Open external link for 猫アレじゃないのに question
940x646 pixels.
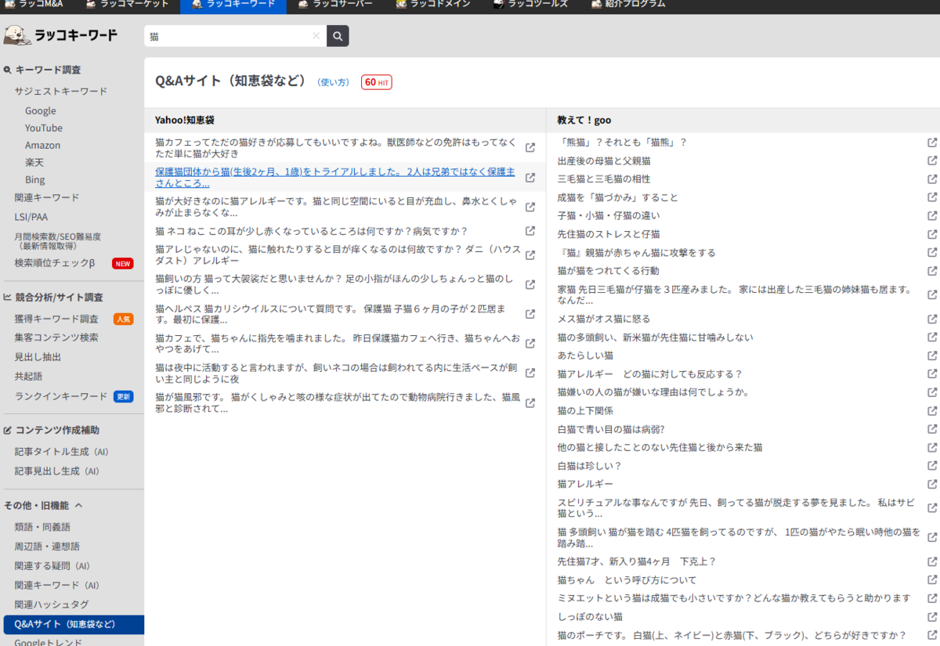pos(530,254)
